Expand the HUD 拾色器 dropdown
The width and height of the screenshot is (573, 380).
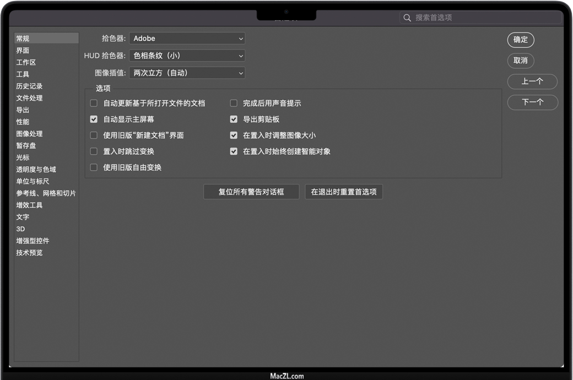click(187, 56)
